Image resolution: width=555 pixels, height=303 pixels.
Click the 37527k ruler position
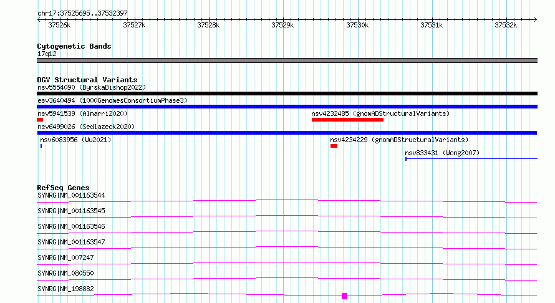(x=134, y=25)
